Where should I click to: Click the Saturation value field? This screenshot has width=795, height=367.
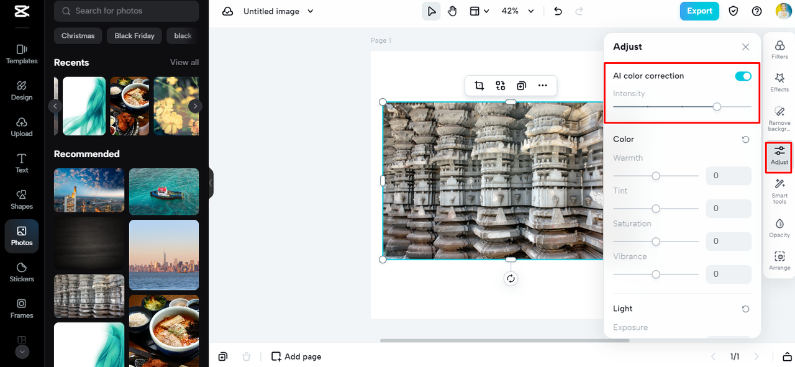729,241
